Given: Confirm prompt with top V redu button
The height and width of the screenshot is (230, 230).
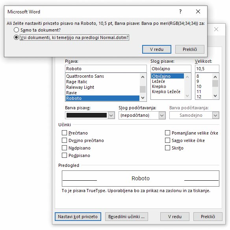Looking at the screenshot, I should click(x=156, y=49).
